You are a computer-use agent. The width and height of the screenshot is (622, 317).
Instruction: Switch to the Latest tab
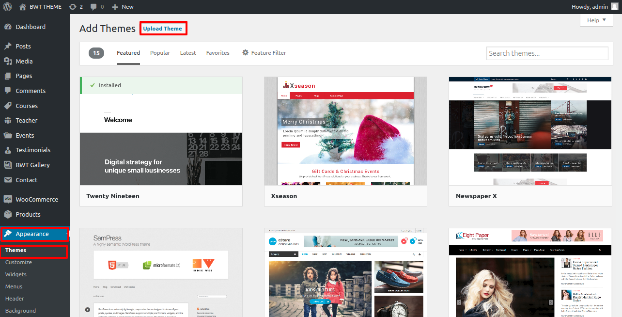(188, 53)
